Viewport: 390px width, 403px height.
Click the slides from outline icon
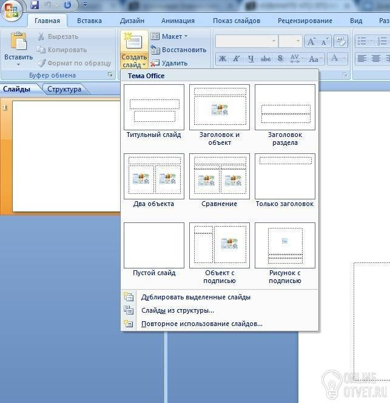tap(129, 310)
